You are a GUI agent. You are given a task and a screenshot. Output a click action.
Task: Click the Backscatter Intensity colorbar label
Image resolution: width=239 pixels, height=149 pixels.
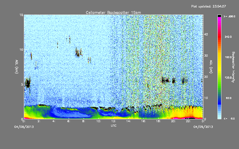pos(233,67)
